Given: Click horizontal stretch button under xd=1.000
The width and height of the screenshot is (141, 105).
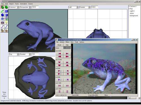Looking at the screenshot, I should point(67,86).
